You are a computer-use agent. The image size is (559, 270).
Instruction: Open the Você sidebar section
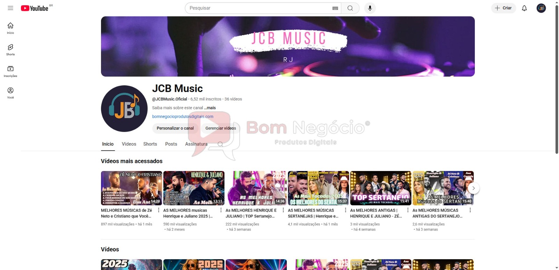pos(10,93)
